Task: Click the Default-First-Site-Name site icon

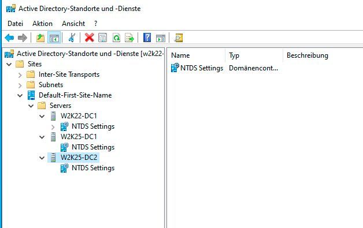Action: click(x=31, y=95)
